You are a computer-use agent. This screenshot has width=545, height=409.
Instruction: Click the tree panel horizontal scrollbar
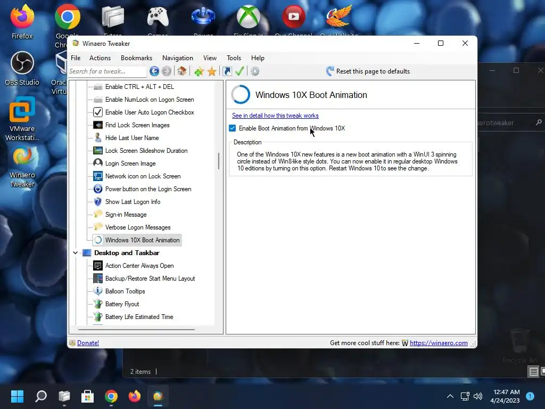[x=136, y=329]
